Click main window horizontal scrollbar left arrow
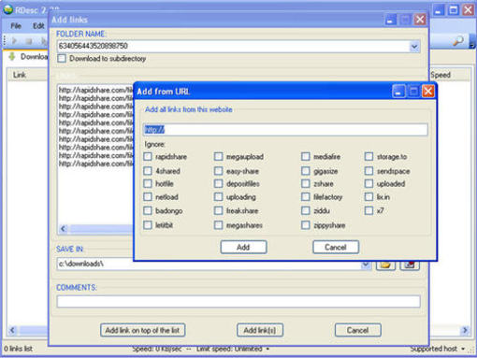The height and width of the screenshot is (358, 477). click(12, 330)
